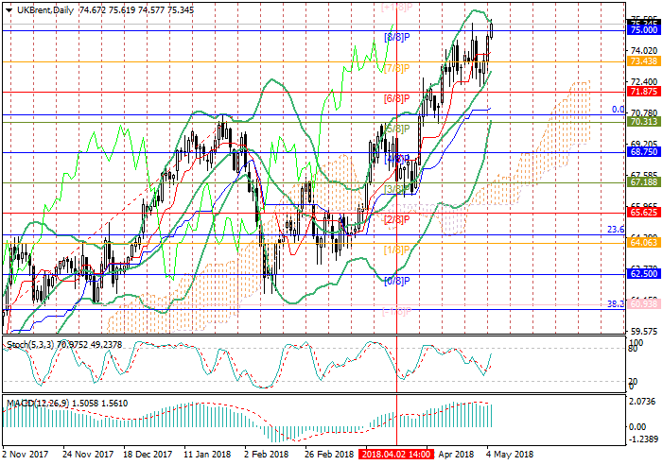This screenshot has width=663, height=465.
Task: Select the [8/8]P Murrey level label
Action: tap(396, 37)
